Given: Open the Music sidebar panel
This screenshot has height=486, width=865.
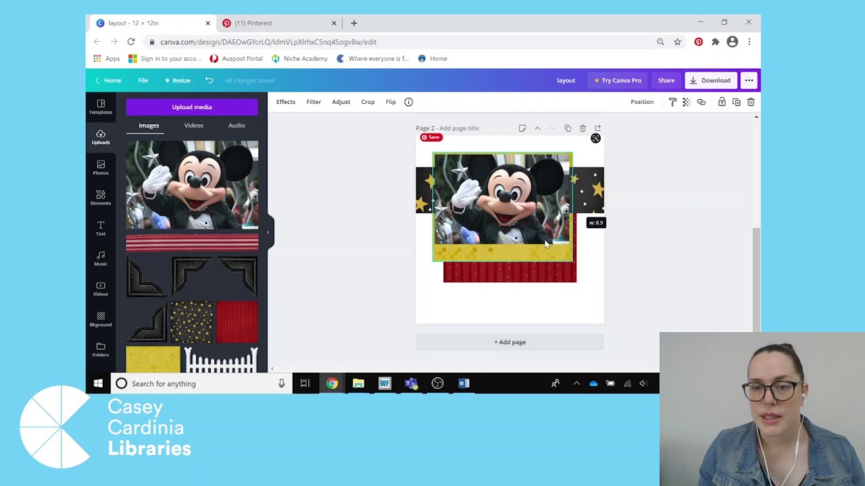Looking at the screenshot, I should (101, 259).
